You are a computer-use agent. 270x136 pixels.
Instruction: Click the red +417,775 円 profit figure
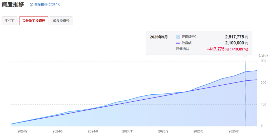coord(218,49)
